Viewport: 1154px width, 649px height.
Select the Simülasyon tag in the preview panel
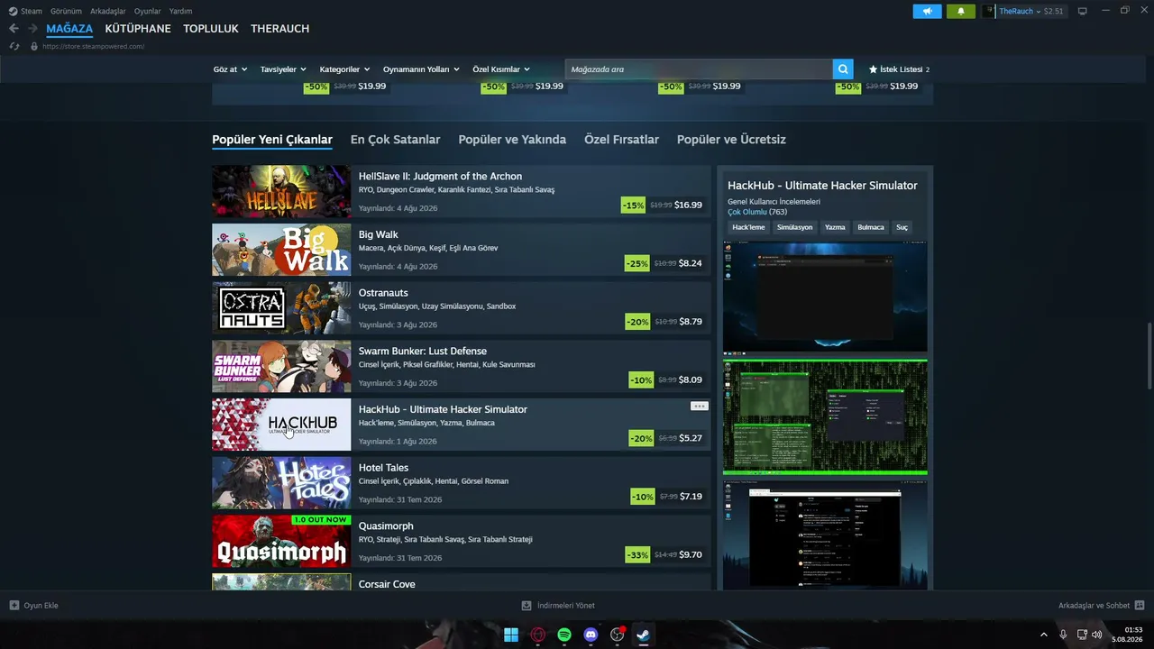794,227
